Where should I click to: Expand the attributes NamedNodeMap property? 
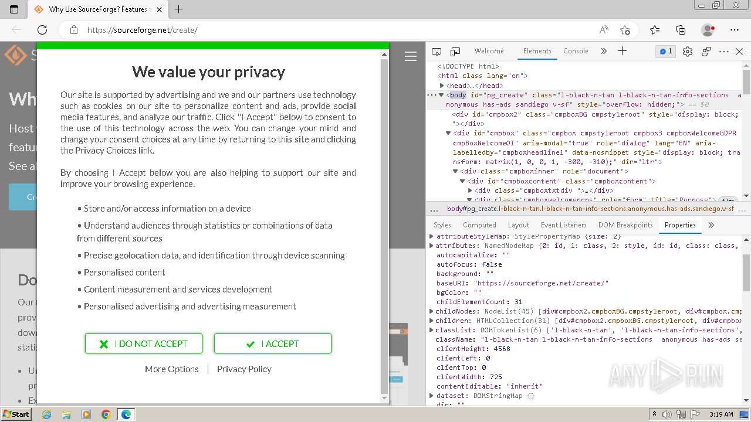pos(432,246)
